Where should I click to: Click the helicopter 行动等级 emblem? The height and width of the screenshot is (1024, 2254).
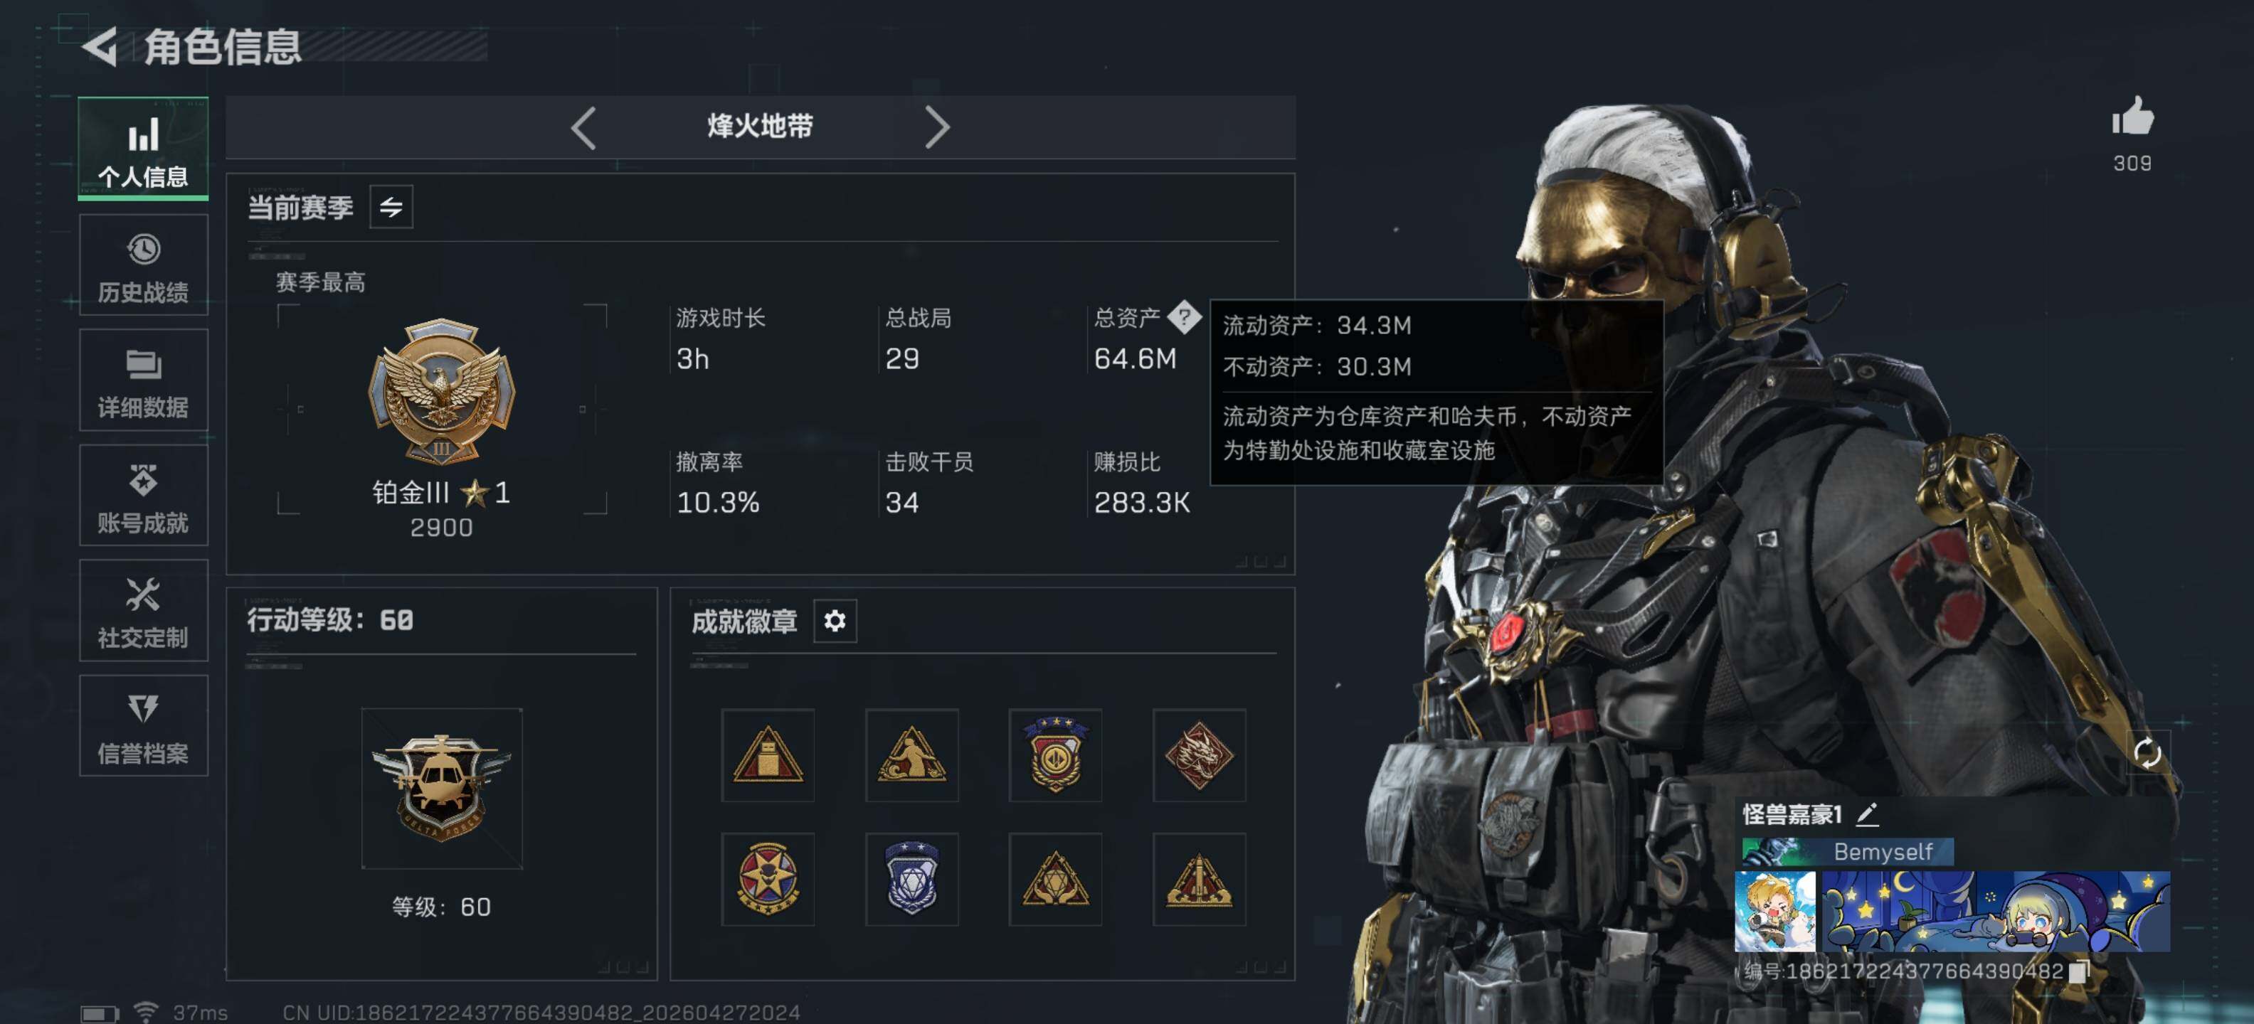tap(442, 788)
